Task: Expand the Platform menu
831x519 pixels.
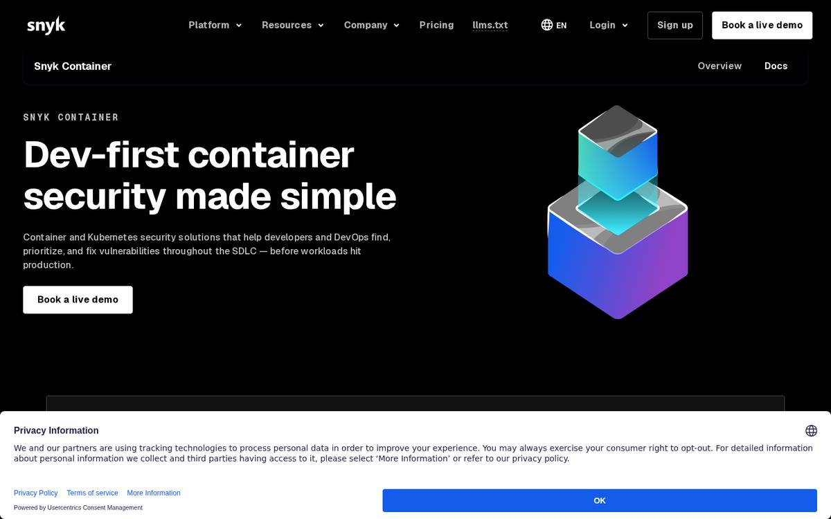Action: coord(215,25)
